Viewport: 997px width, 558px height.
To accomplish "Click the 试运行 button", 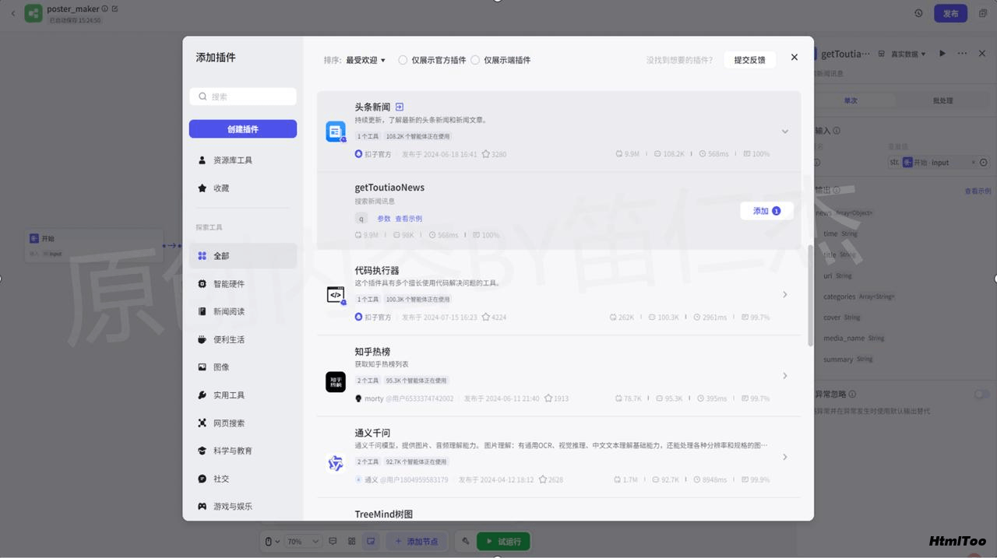I will click(x=503, y=541).
